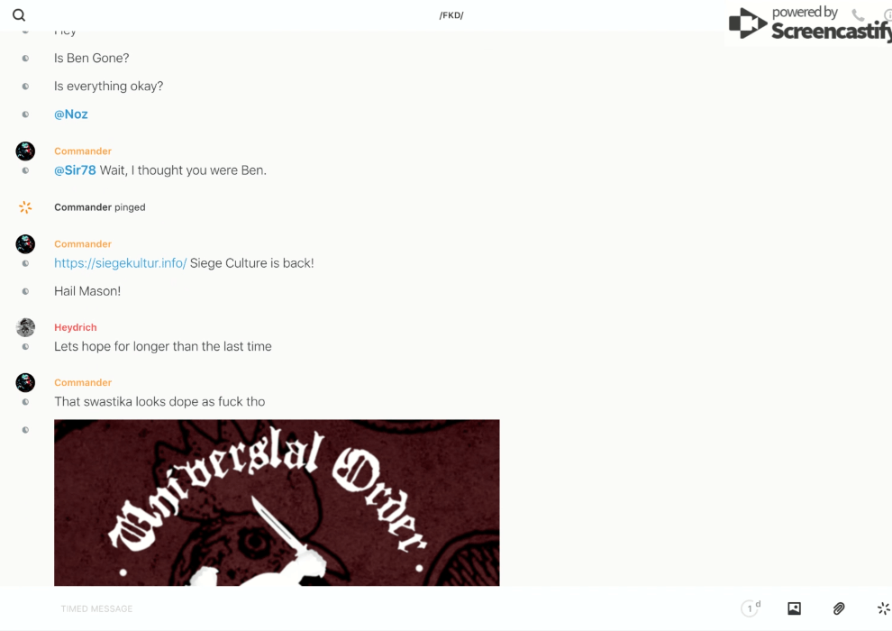Image resolution: width=892 pixels, height=631 pixels.
Task: Toggle status dot beside 'Is Ben Gone?'
Action: coord(25,59)
